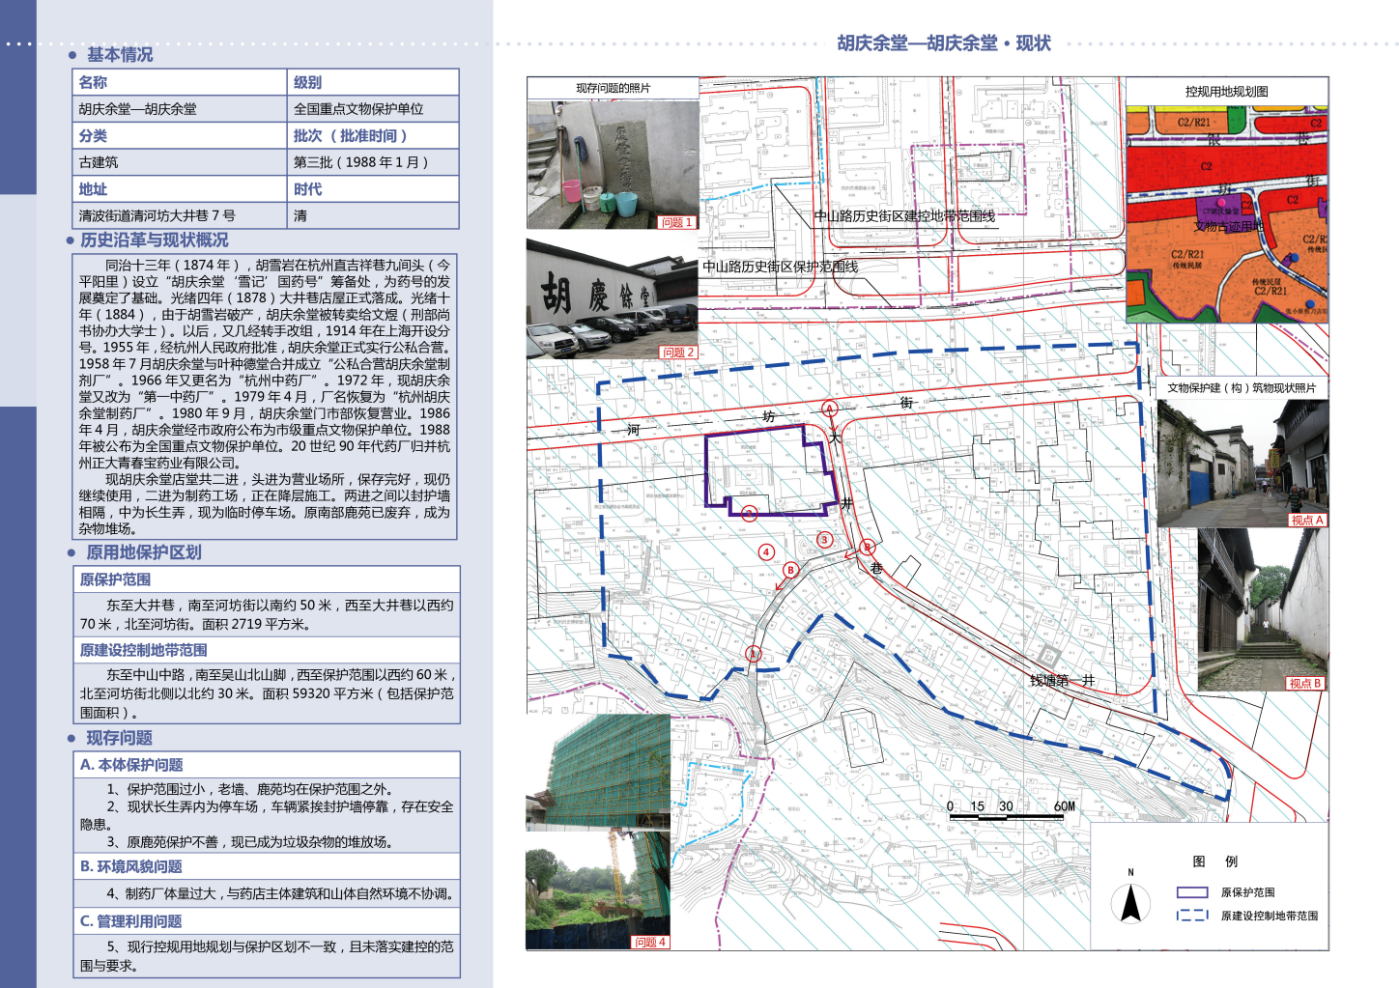Click the red 问题 2 caption tag

click(x=678, y=353)
